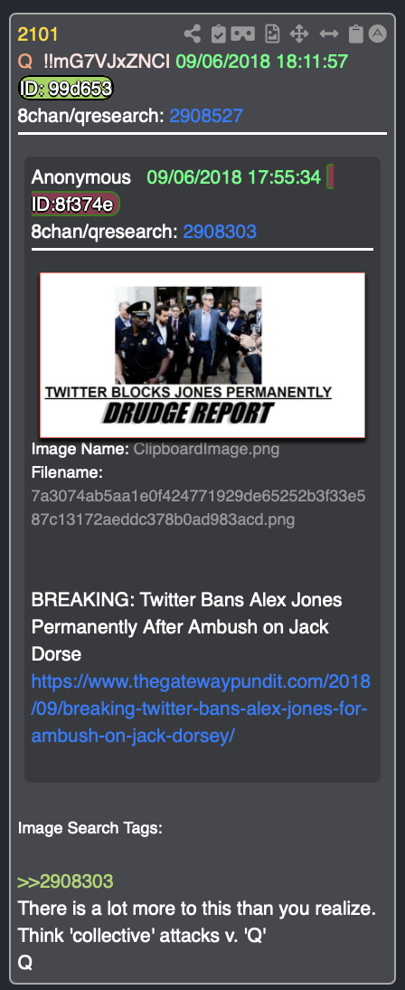Click the green ID: 99d653 badge
405x990 pixels.
coord(66,89)
